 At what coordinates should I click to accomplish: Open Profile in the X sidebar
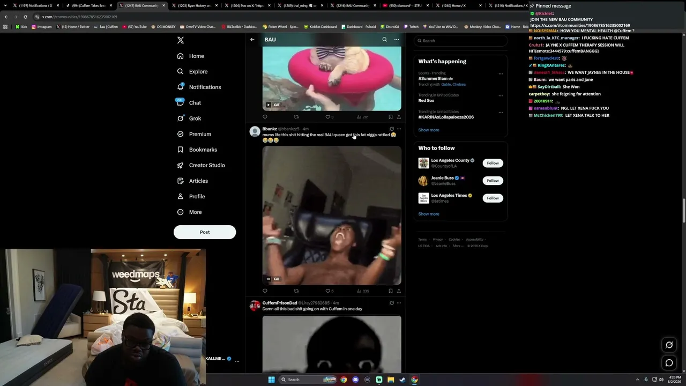pos(191,196)
